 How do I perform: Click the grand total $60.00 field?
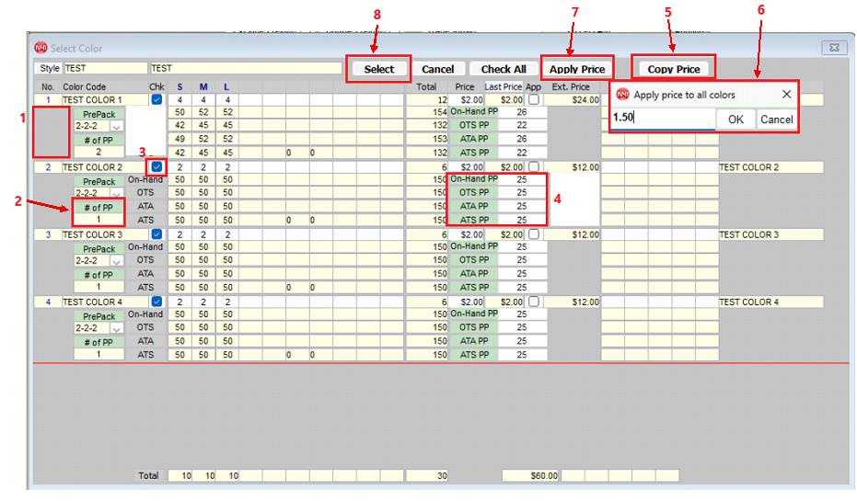tap(530, 476)
